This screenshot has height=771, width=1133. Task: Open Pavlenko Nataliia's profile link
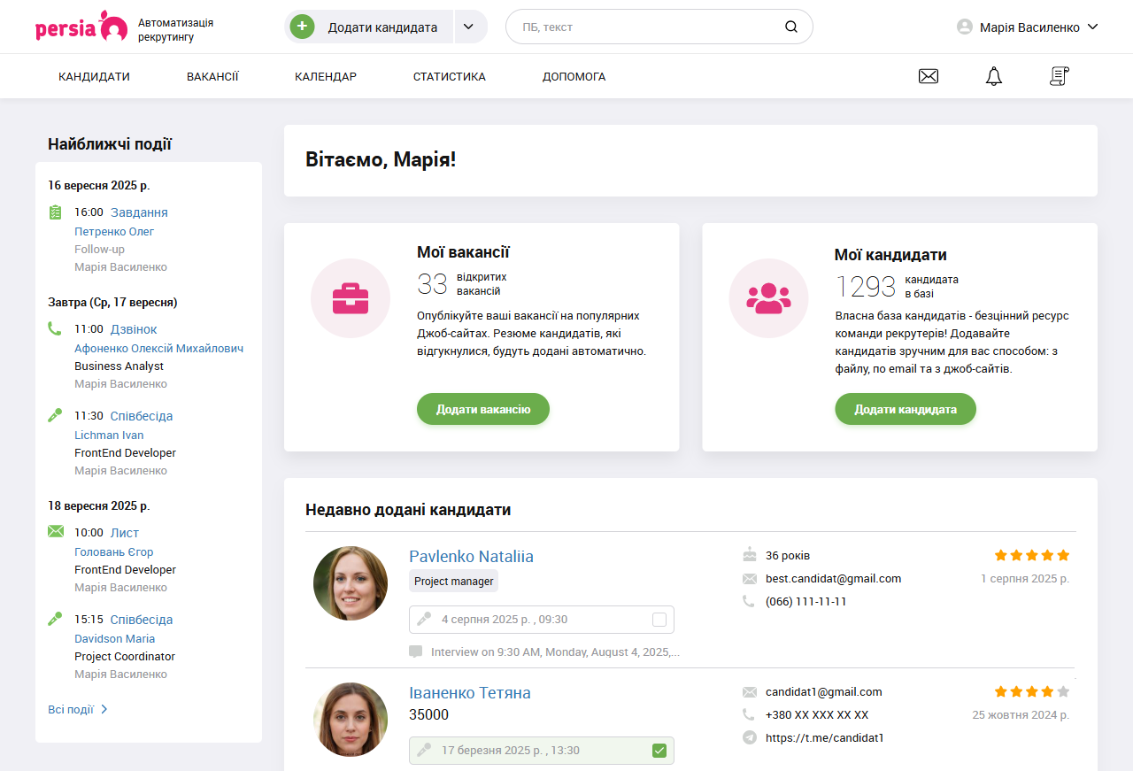click(x=470, y=556)
